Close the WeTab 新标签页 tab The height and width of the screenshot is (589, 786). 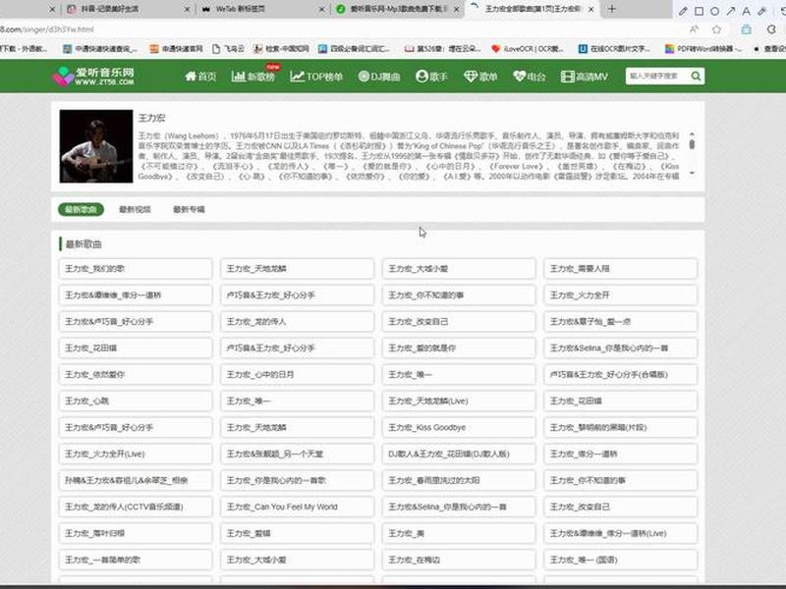click(322, 9)
